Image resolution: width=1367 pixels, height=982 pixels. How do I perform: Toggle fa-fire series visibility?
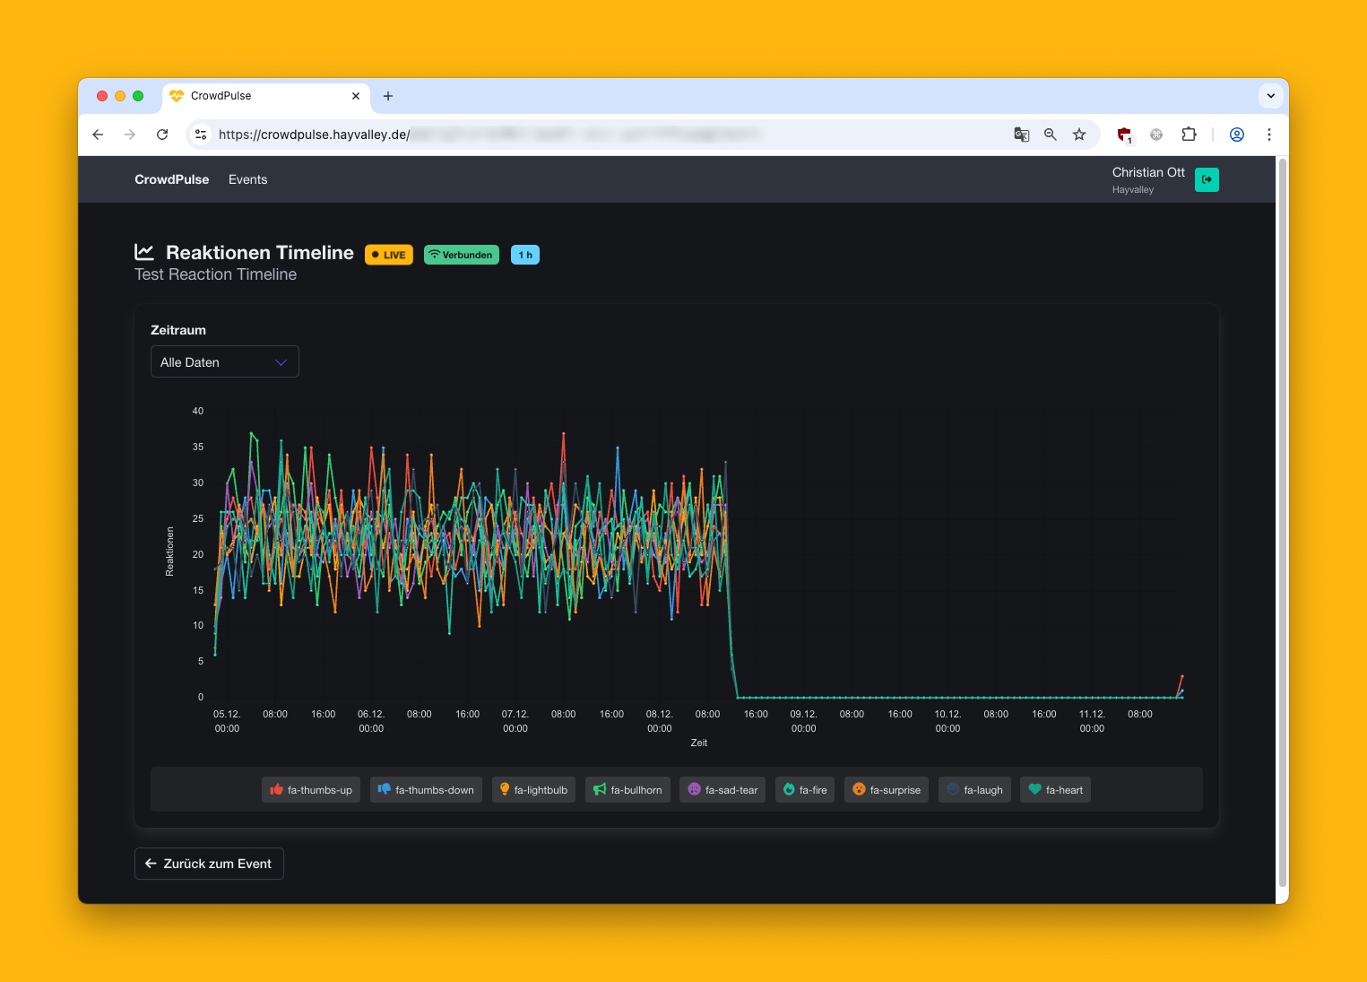(x=804, y=790)
